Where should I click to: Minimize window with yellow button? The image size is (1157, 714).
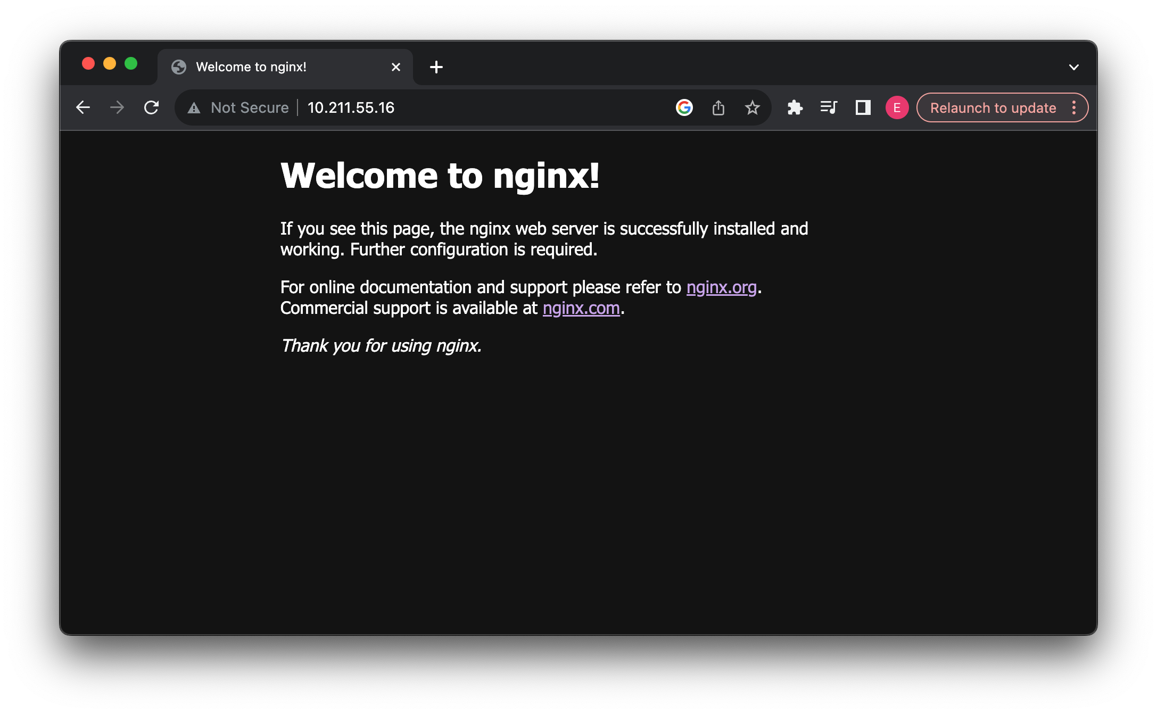[x=110, y=64]
